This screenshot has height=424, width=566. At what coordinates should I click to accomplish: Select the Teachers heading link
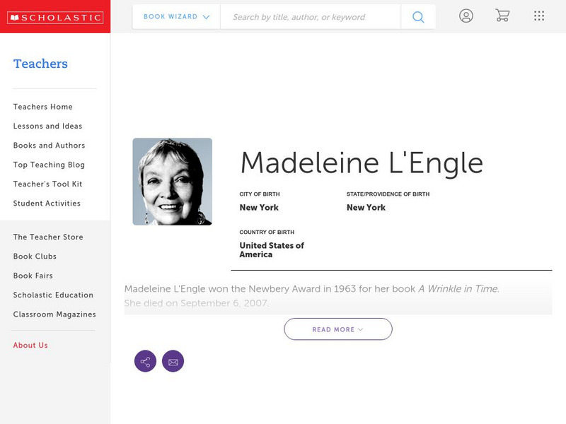click(40, 64)
